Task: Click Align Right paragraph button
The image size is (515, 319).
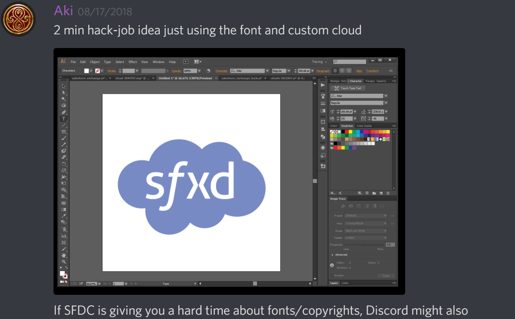Action: pos(349,71)
